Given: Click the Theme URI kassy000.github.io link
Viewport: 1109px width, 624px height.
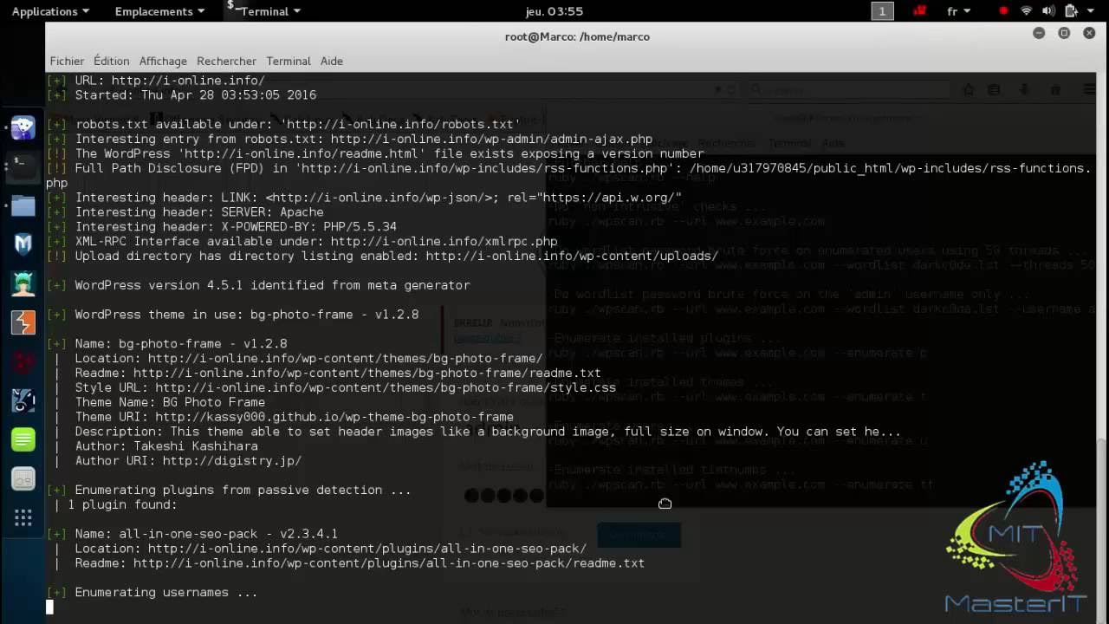Looking at the screenshot, I should 334,417.
